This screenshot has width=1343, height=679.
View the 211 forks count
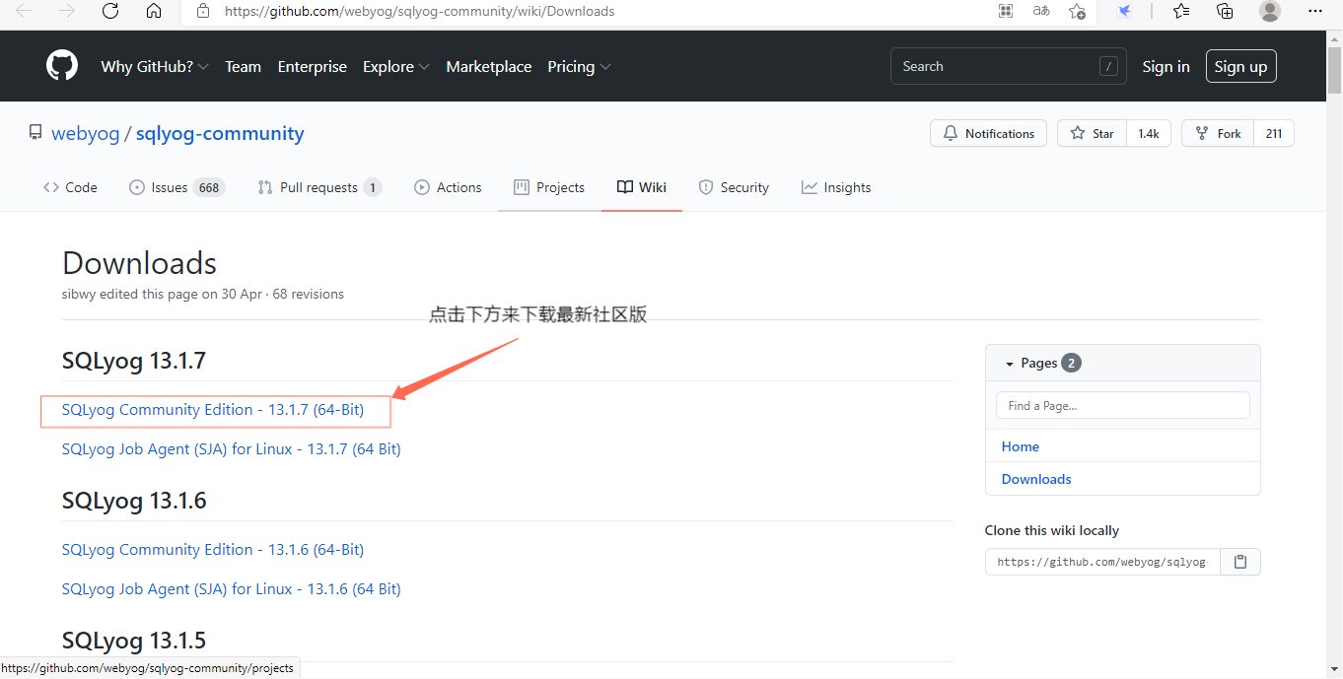(1274, 133)
